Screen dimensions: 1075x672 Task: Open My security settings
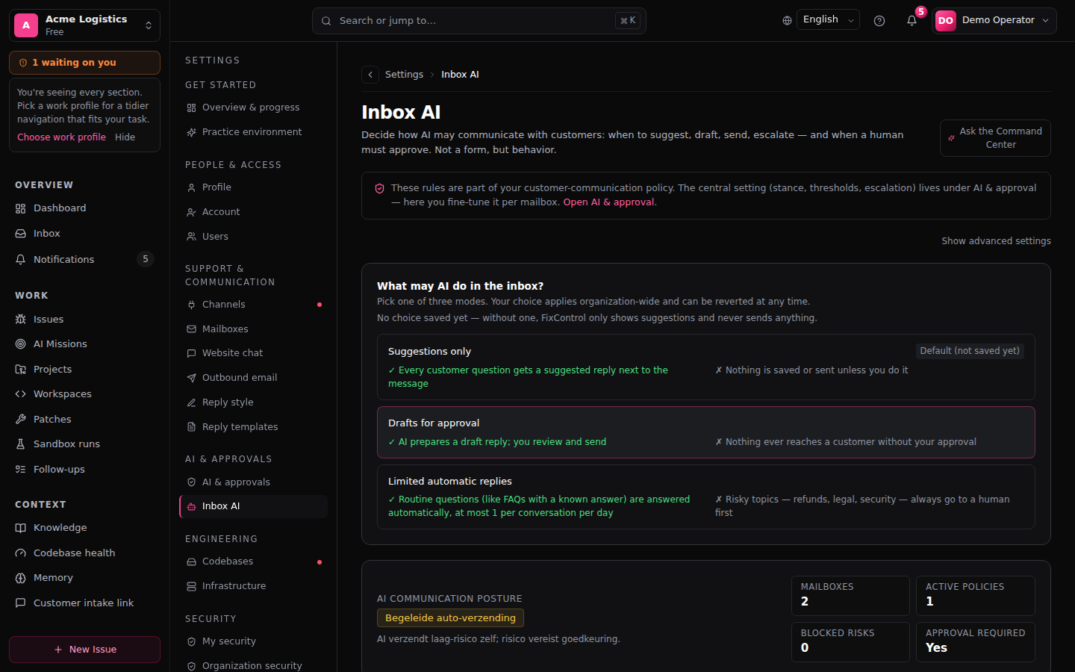click(253, 641)
